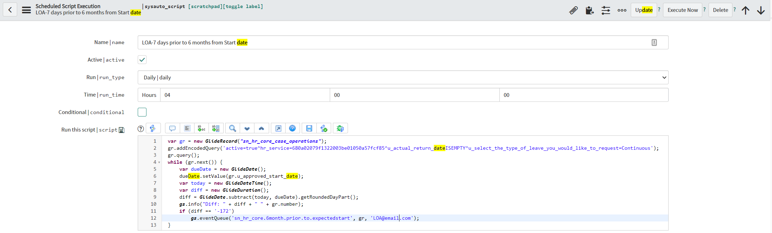Viewport: 772px width, 233px height.
Task: Click into the Name text field
Action: (x=392, y=42)
